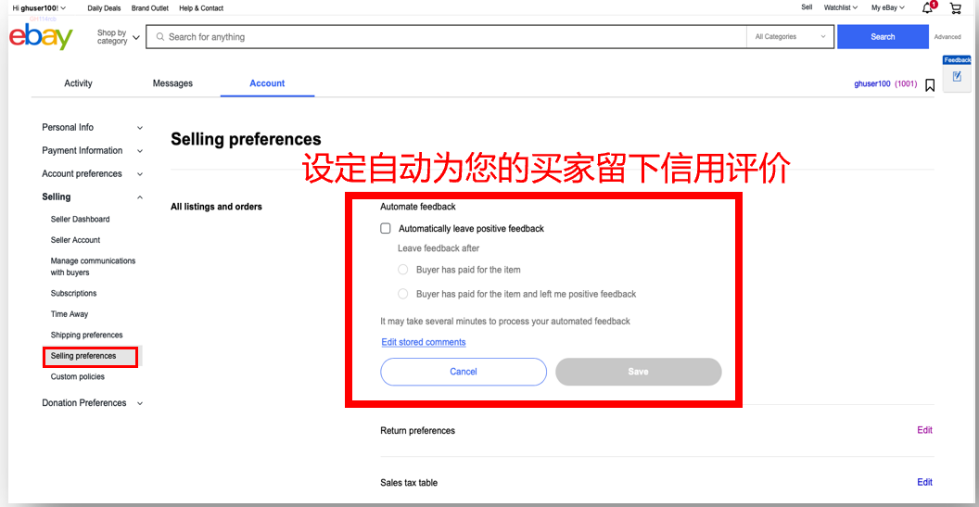This screenshot has width=979, height=507.
Task: Select the Account tab
Action: point(267,83)
